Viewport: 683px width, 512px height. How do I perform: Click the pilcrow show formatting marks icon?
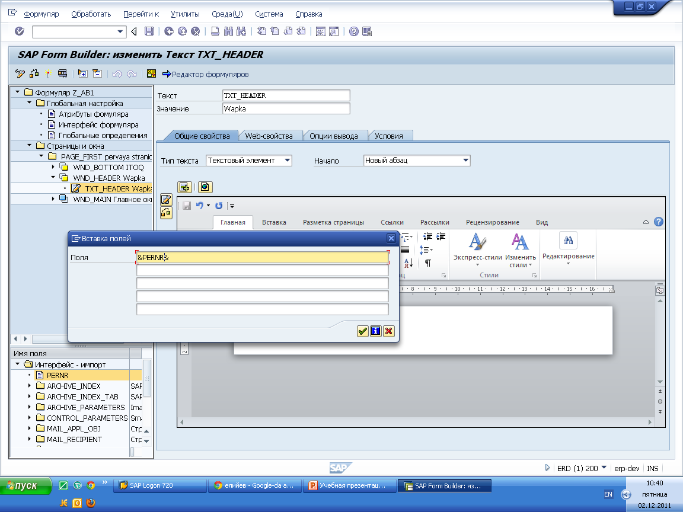click(x=428, y=263)
